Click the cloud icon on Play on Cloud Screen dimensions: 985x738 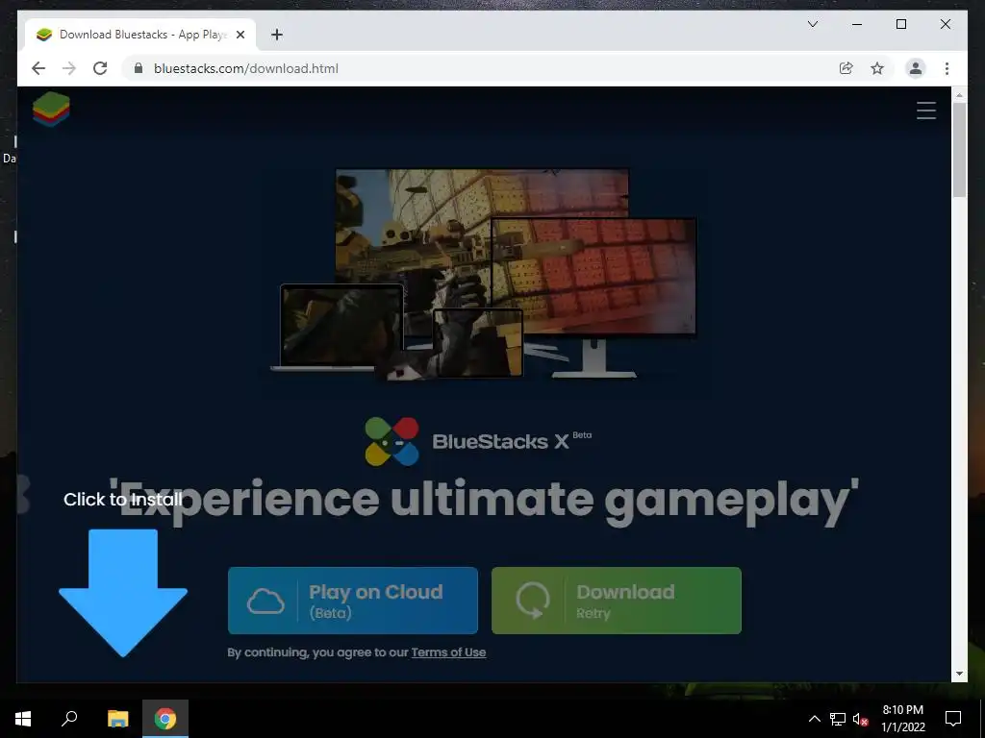coord(265,601)
